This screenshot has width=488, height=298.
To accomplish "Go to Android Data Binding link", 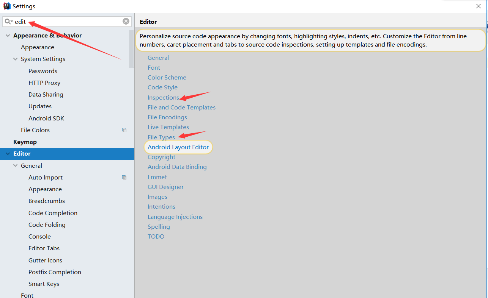I will [x=177, y=167].
